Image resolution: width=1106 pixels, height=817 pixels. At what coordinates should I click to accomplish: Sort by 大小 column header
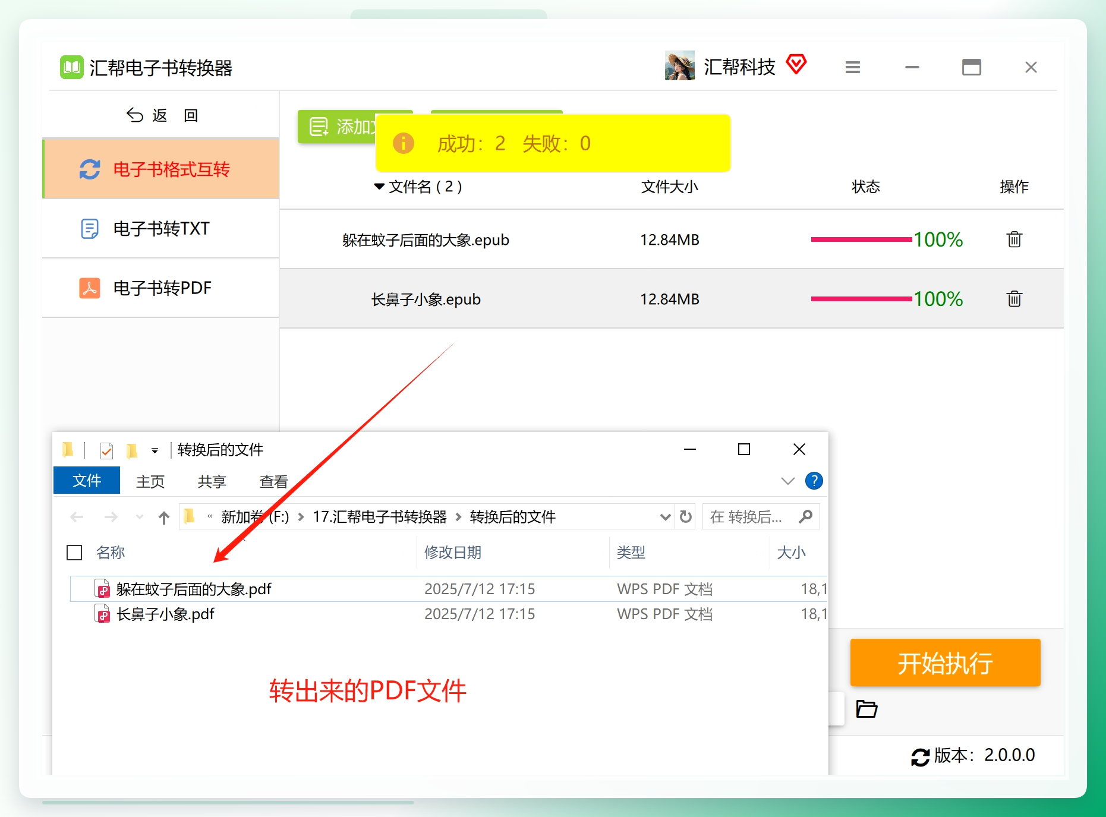pos(791,553)
